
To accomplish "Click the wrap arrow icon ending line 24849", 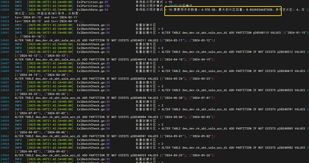I will (x=307, y=71).
